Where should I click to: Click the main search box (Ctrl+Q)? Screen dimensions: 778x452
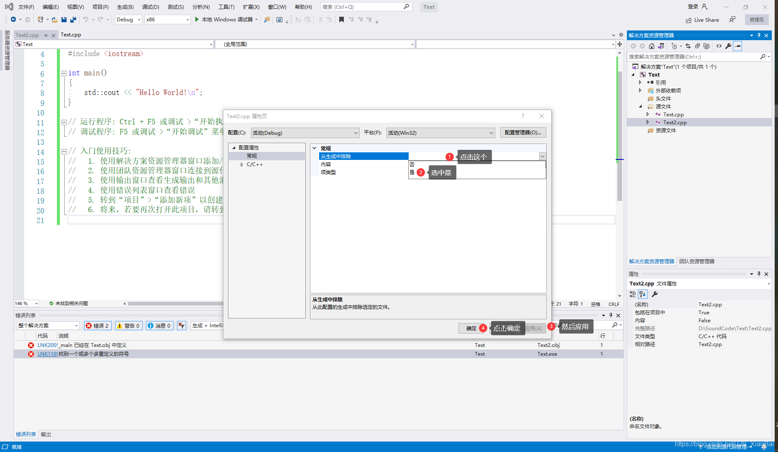[x=366, y=7]
